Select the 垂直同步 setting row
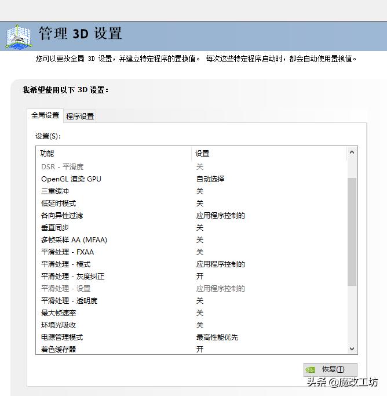 [x=192, y=227]
